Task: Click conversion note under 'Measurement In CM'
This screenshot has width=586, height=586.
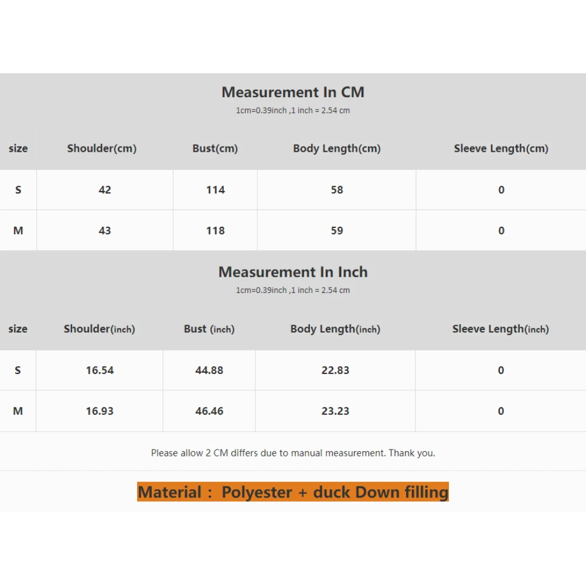Action: [x=292, y=111]
